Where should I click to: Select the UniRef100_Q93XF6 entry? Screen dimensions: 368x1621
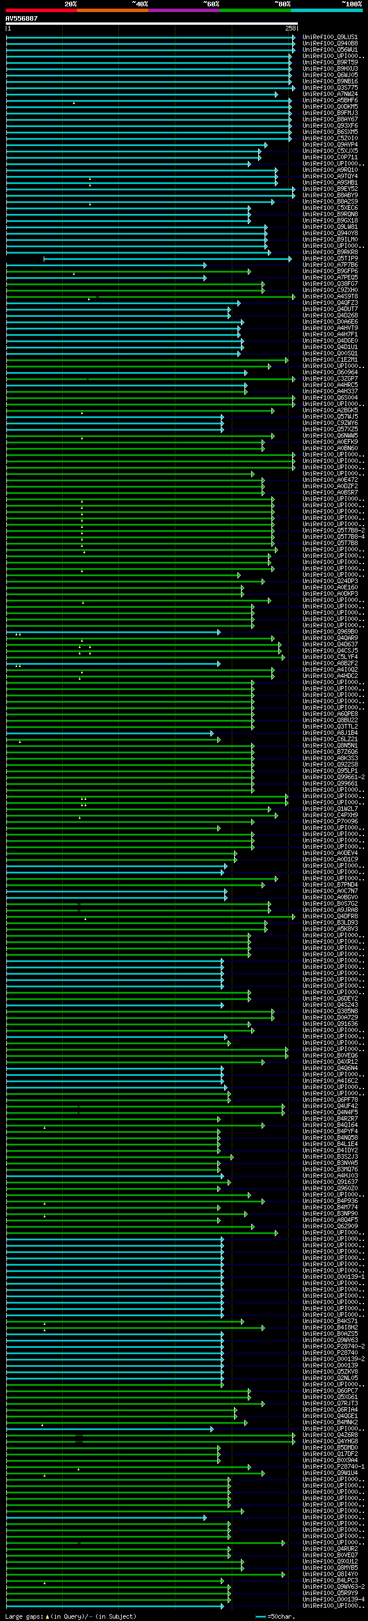[330, 126]
